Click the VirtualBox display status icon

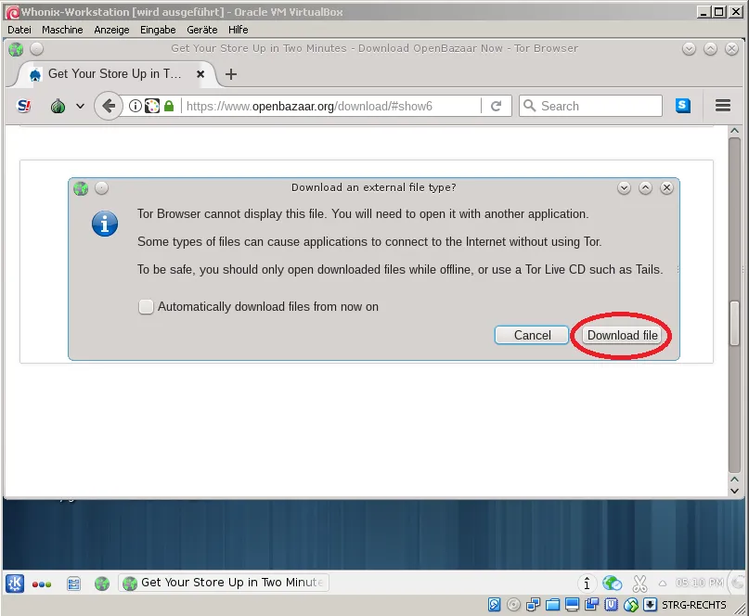[x=572, y=605]
